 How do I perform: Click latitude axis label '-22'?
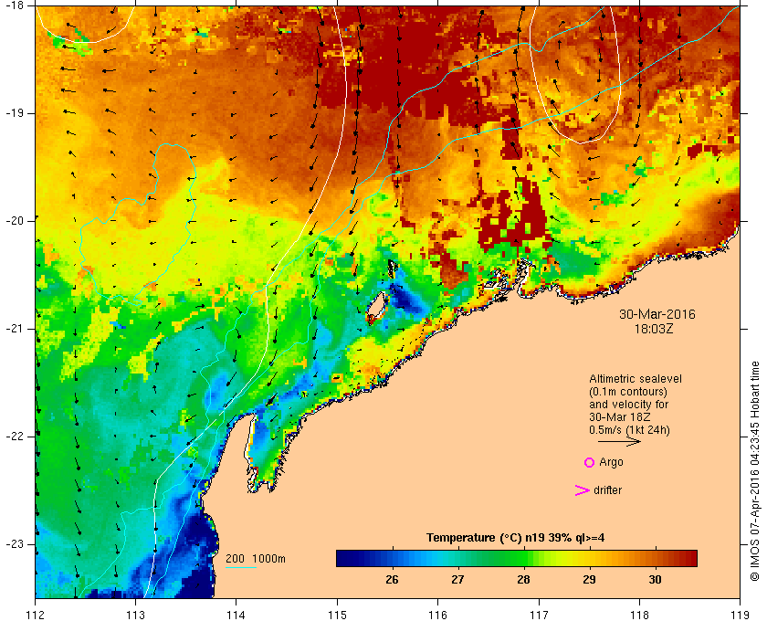tap(14, 437)
